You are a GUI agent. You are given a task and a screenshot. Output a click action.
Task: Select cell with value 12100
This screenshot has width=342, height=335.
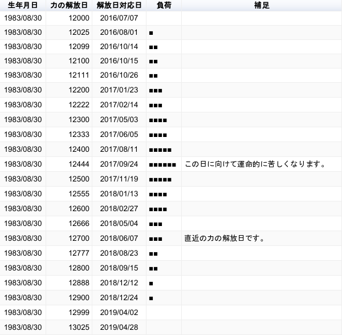point(69,60)
